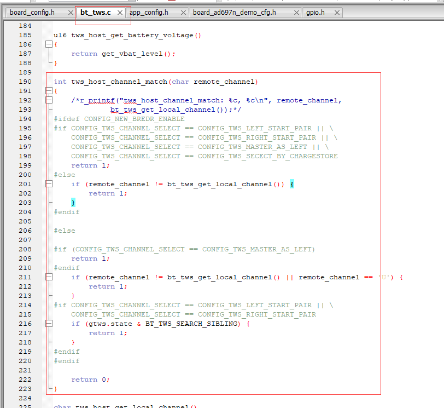Image resolution: width=444 pixels, height=408 pixels.
Task: Collapse the comment fold at line 192
Action: pos(49,100)
